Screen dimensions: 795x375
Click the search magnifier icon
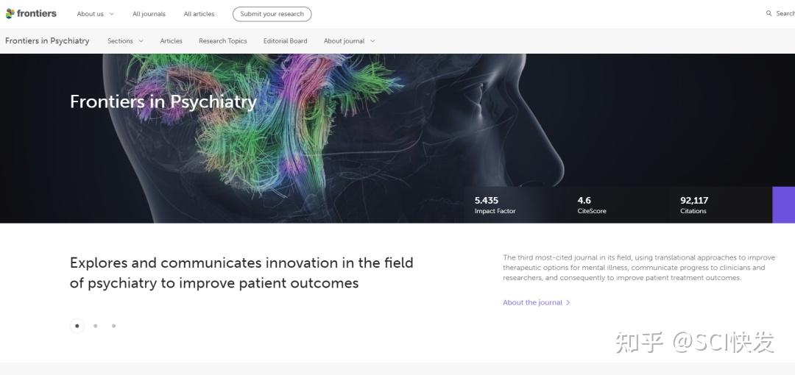point(768,14)
